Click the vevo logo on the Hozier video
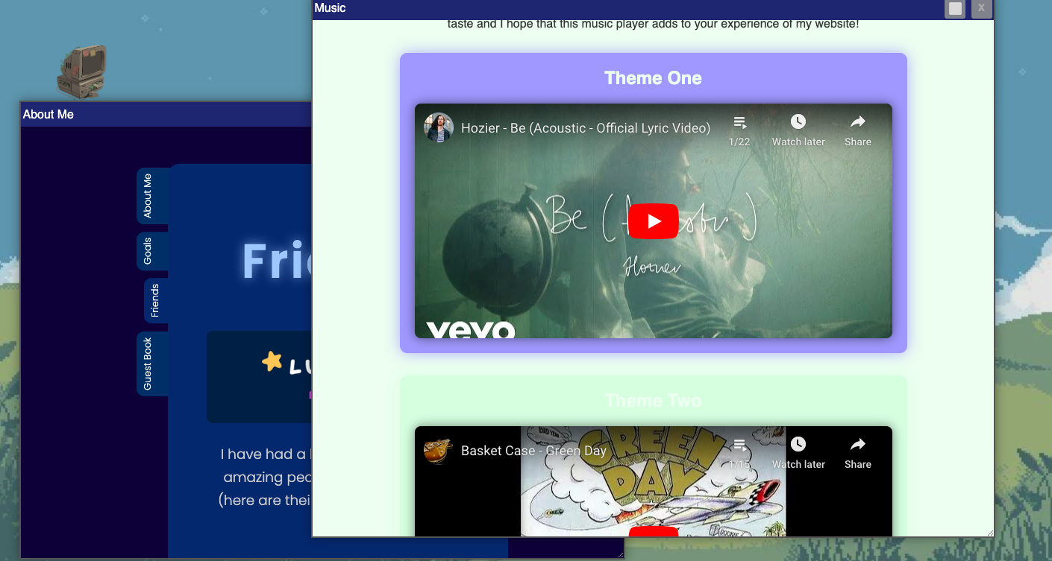This screenshot has width=1052, height=561. (470, 330)
